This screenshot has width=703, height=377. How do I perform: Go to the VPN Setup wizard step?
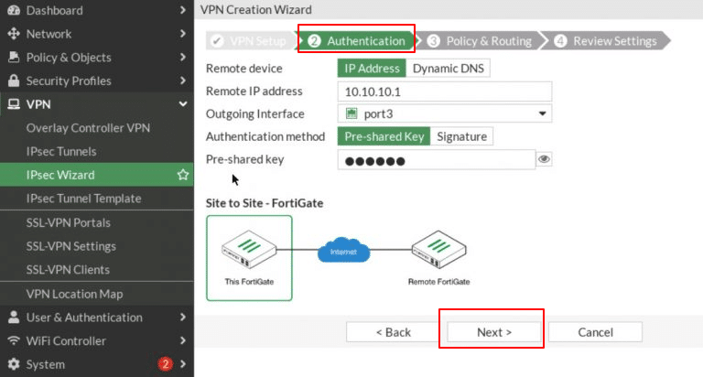(250, 41)
